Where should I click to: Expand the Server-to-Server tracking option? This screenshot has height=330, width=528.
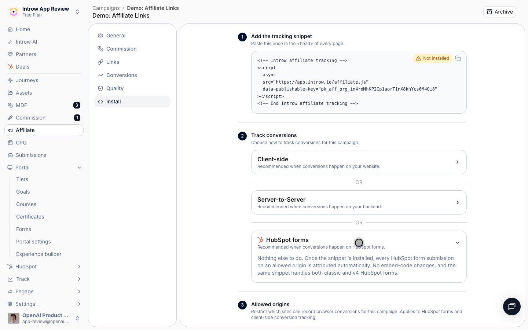click(359, 202)
